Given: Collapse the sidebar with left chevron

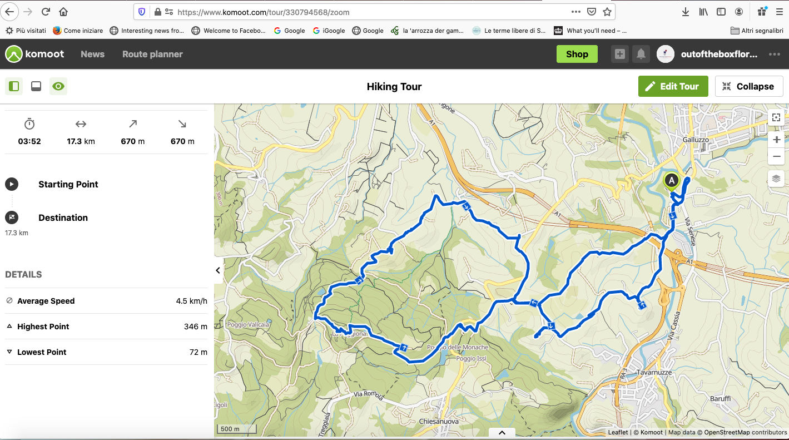Looking at the screenshot, I should coord(218,270).
